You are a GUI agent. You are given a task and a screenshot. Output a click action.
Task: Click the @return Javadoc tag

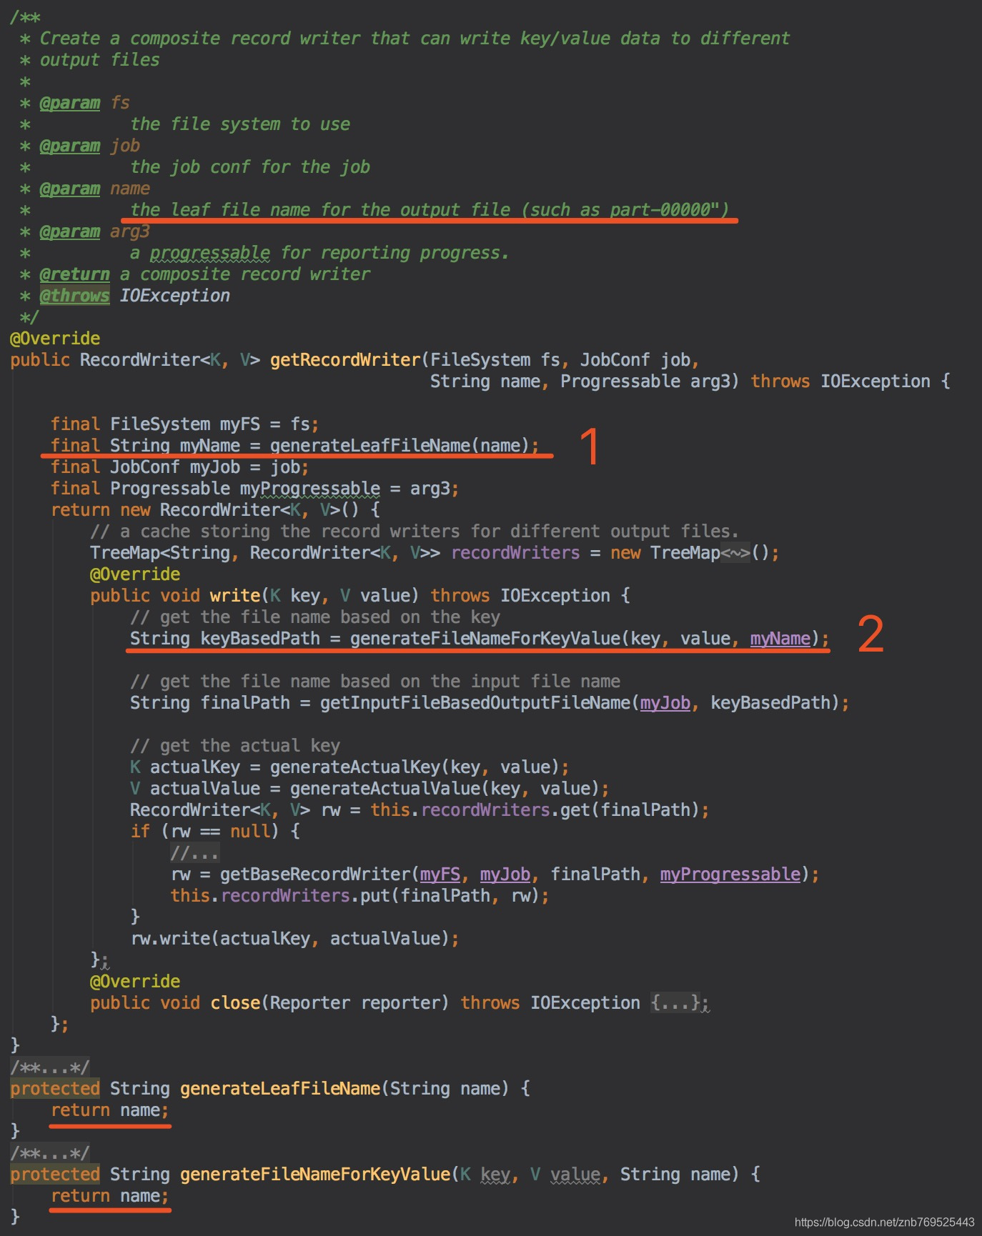(74, 274)
